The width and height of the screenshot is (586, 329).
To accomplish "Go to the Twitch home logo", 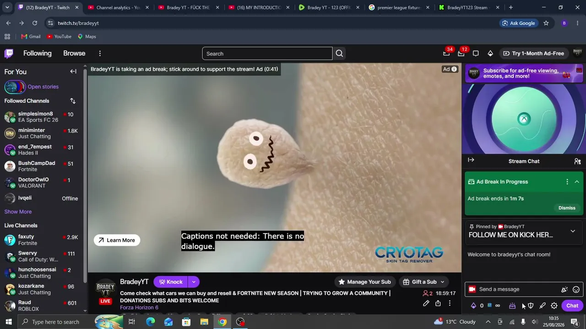I will tap(9, 53).
